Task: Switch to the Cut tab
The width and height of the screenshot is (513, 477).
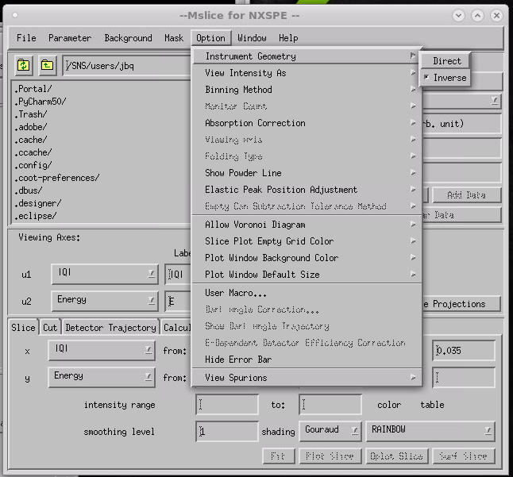Action: coord(50,328)
